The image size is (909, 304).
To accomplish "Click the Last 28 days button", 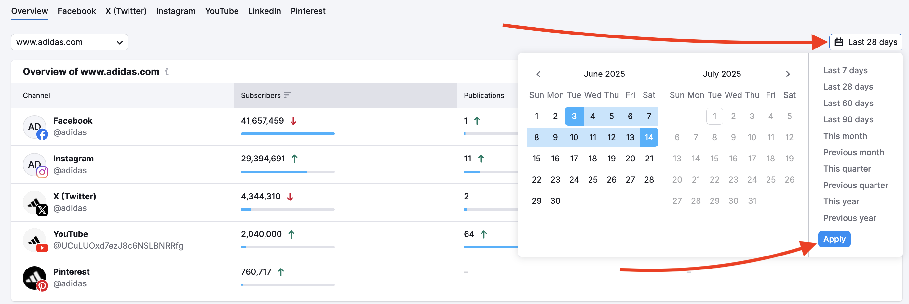I will pyautogui.click(x=866, y=42).
